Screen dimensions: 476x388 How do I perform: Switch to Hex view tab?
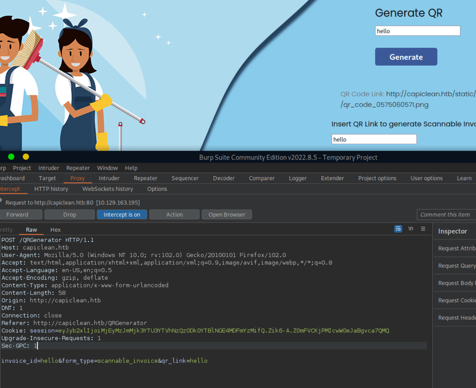55,230
